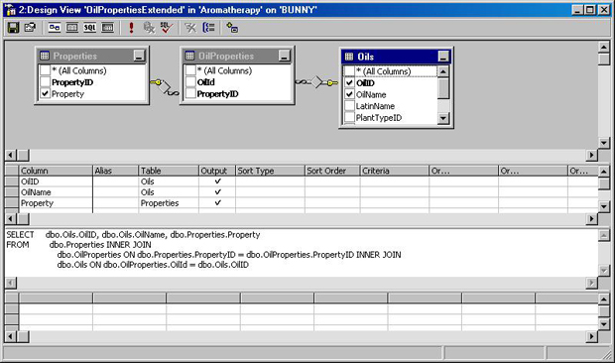Check LatinName in the Oils table
The image size is (615, 363).
(349, 106)
